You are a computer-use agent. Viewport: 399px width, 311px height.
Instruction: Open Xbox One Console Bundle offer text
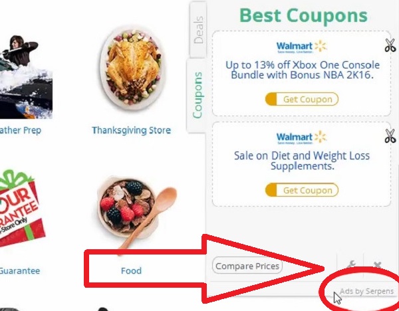coord(303,70)
